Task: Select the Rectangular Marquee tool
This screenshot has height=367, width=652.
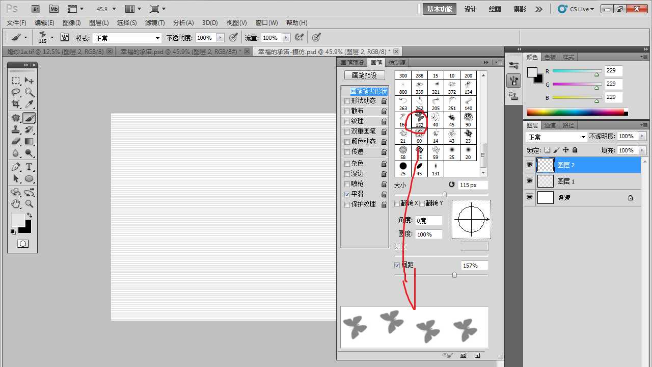Action: 16,81
